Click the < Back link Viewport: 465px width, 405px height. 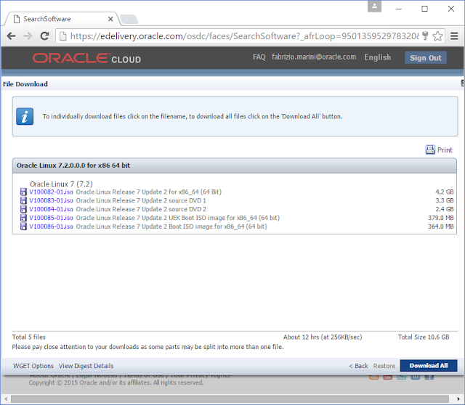click(358, 366)
